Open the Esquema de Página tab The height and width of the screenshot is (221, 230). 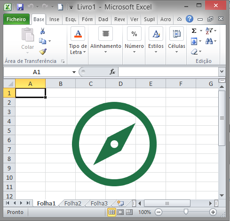71,19
